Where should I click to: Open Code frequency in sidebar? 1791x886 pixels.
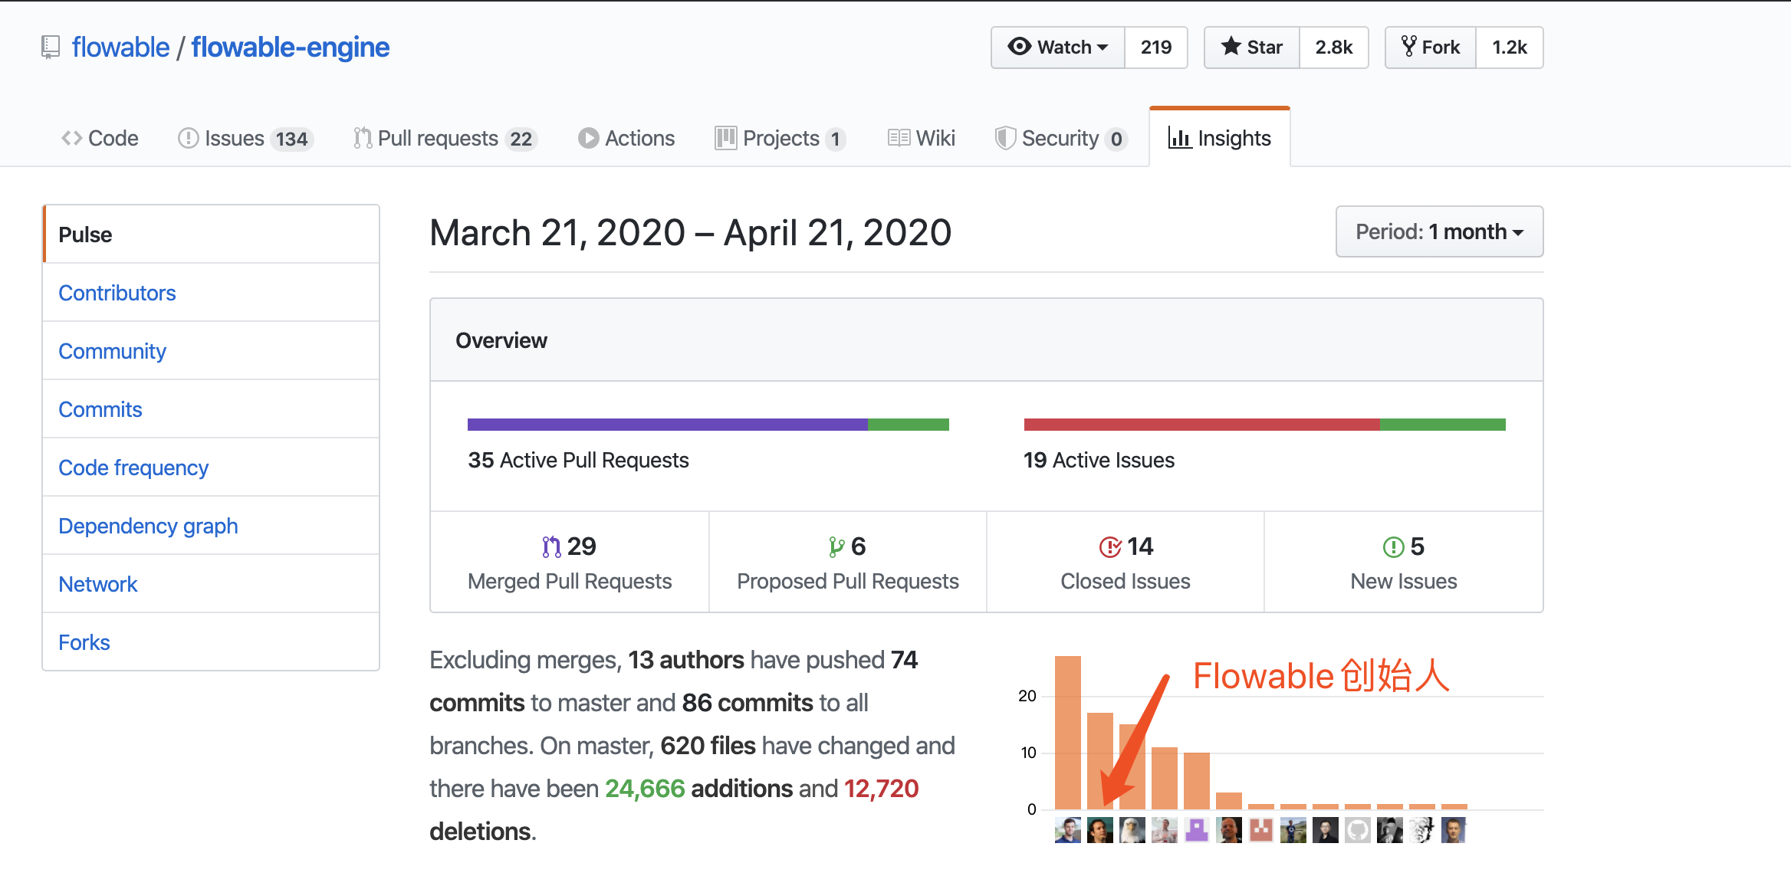point(133,468)
